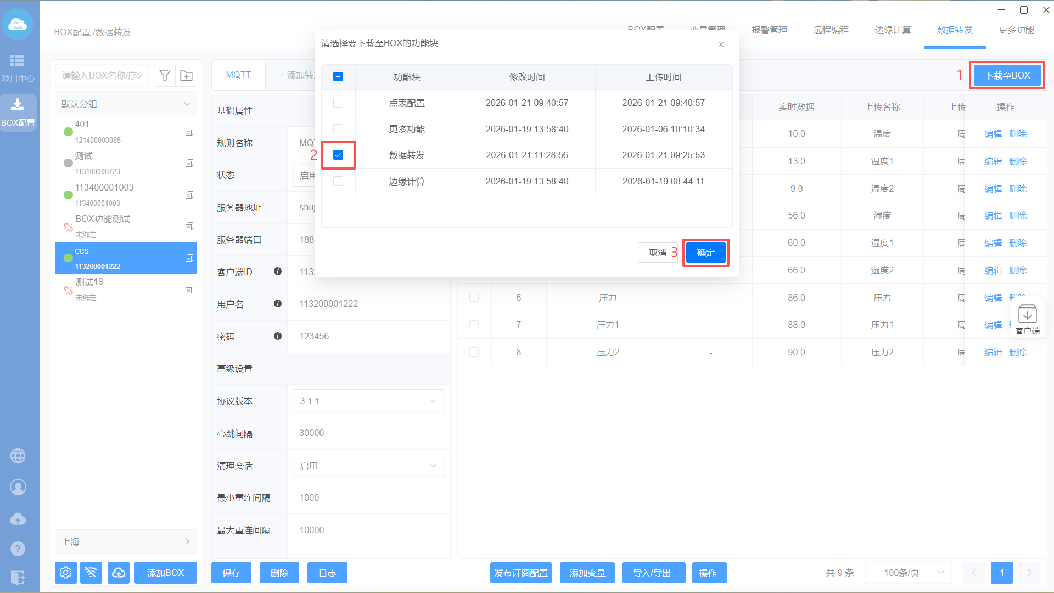This screenshot has width=1054, height=593.
Task: Click the filter funnel icon
Action: tap(165, 76)
